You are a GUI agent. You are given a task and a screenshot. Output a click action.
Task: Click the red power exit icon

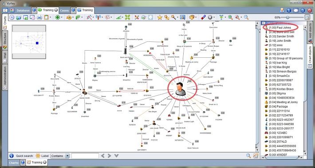click(x=309, y=10)
